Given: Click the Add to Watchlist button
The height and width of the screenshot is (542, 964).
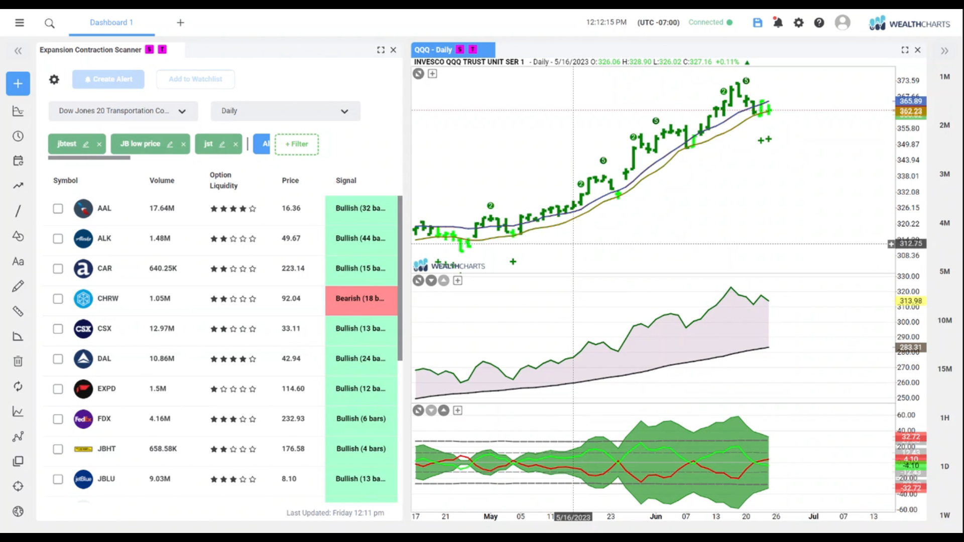Looking at the screenshot, I should [x=195, y=79].
